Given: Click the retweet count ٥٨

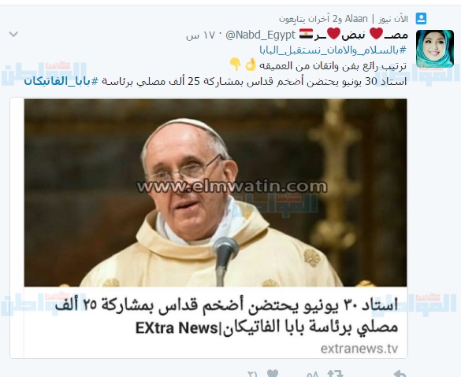Looking at the screenshot, I should pos(313,374).
